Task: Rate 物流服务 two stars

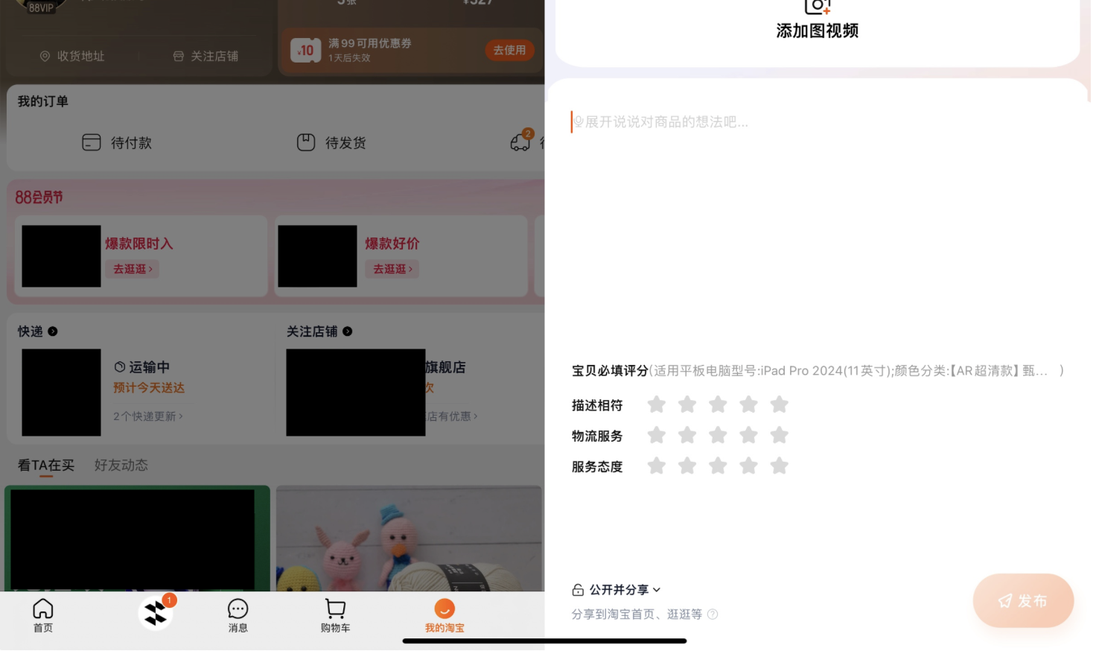Action: coord(687,435)
